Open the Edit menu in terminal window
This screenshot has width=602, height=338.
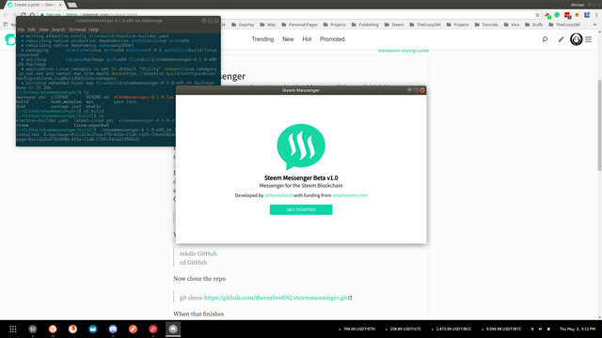point(31,29)
